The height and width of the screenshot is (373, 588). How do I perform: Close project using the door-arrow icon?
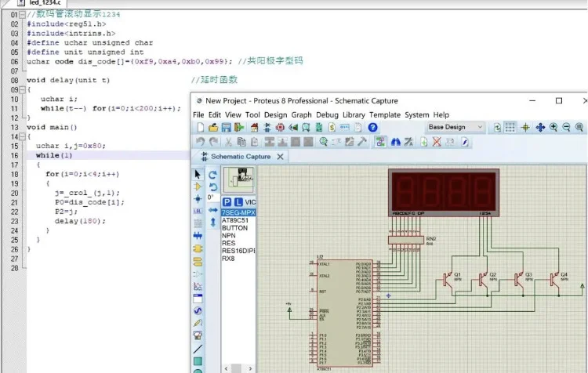(x=239, y=128)
